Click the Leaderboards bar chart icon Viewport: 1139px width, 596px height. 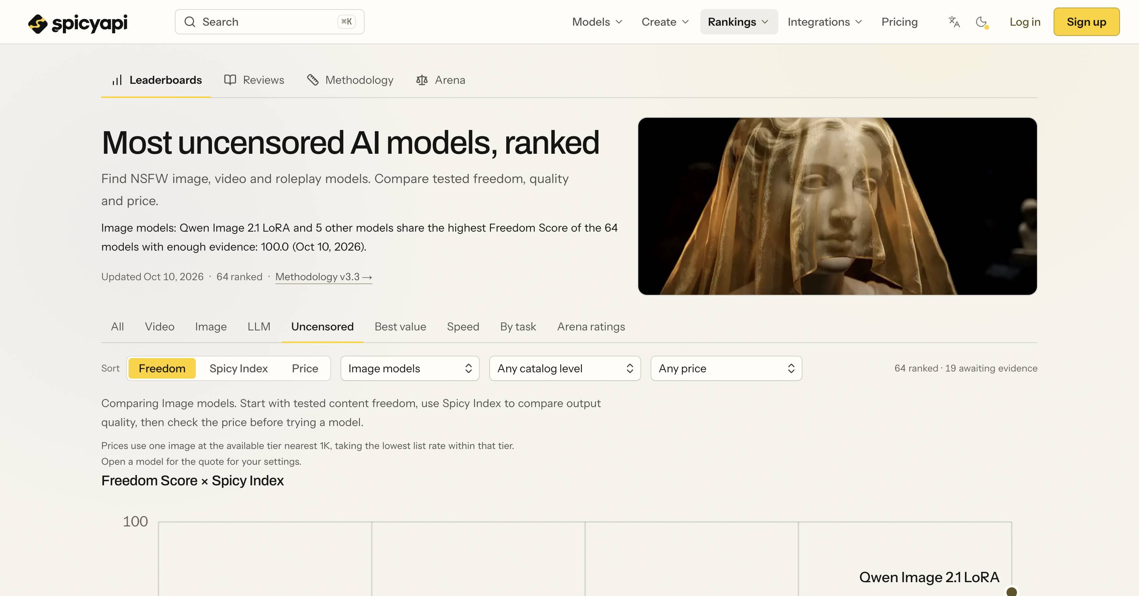point(117,80)
